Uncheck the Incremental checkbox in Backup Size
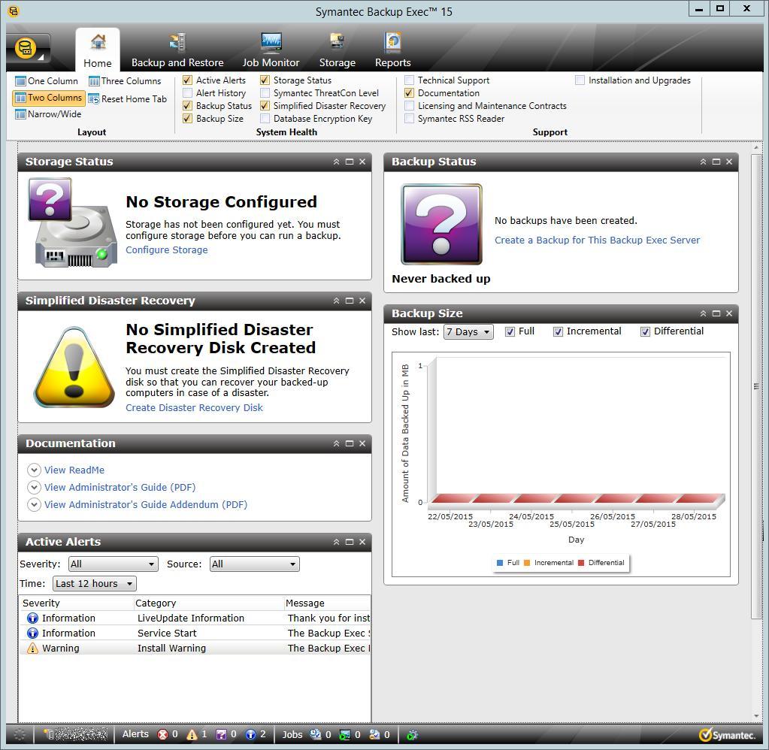This screenshot has width=769, height=750. pos(558,332)
